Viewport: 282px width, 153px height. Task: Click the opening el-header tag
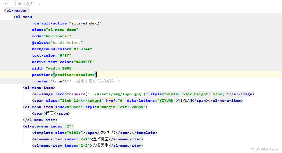17,10
